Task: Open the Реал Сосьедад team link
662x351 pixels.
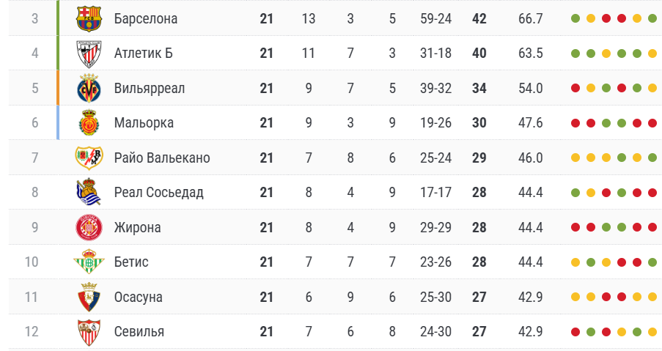Action: tap(159, 193)
